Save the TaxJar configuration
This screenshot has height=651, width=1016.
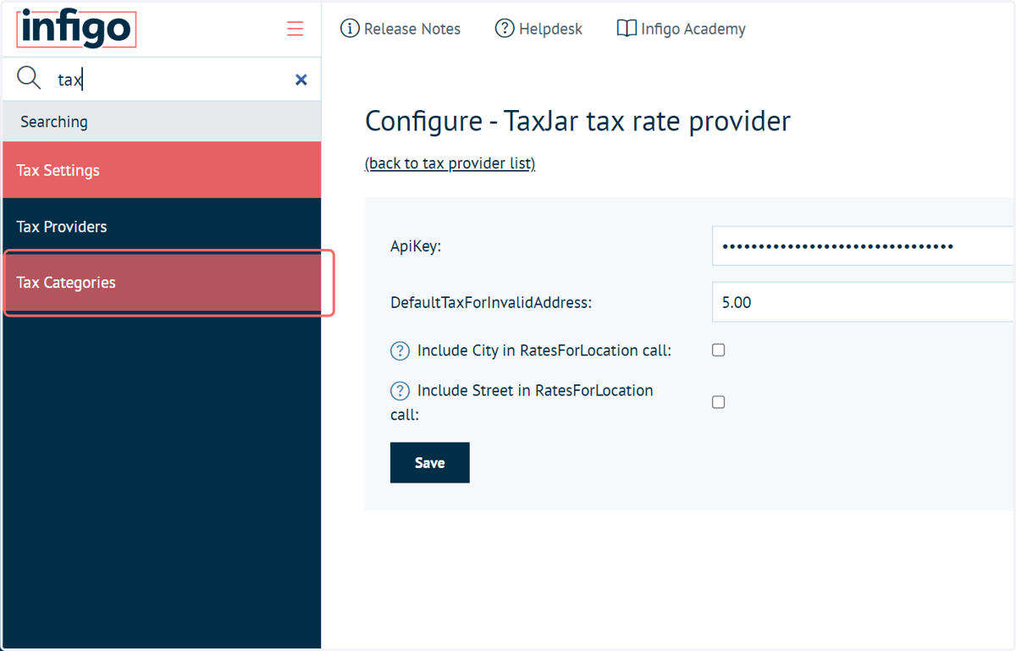(430, 463)
